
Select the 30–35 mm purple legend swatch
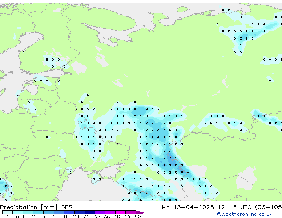(100, 212)
